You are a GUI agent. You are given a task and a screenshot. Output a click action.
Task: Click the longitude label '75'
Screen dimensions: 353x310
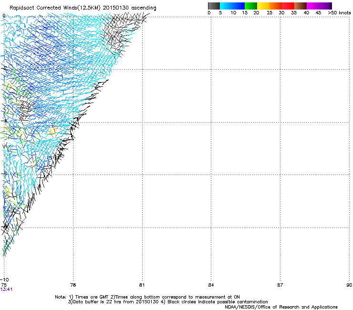click(4, 285)
